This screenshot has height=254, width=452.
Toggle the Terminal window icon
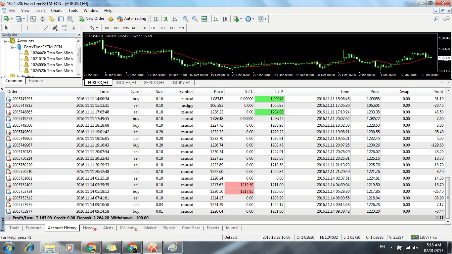(61, 19)
